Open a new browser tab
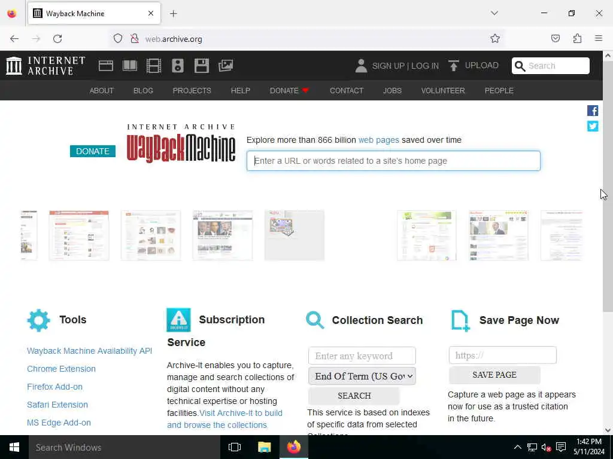The height and width of the screenshot is (459, 613). point(174,14)
